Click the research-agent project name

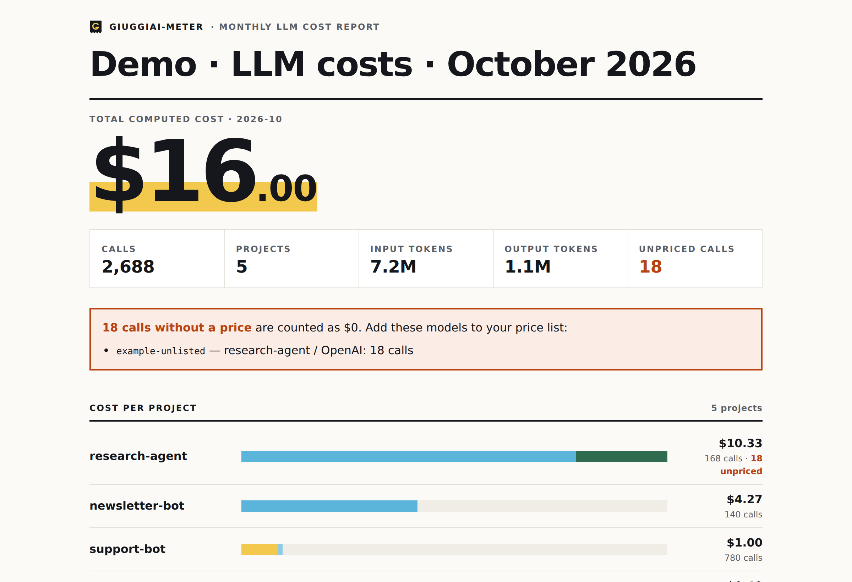tap(138, 456)
